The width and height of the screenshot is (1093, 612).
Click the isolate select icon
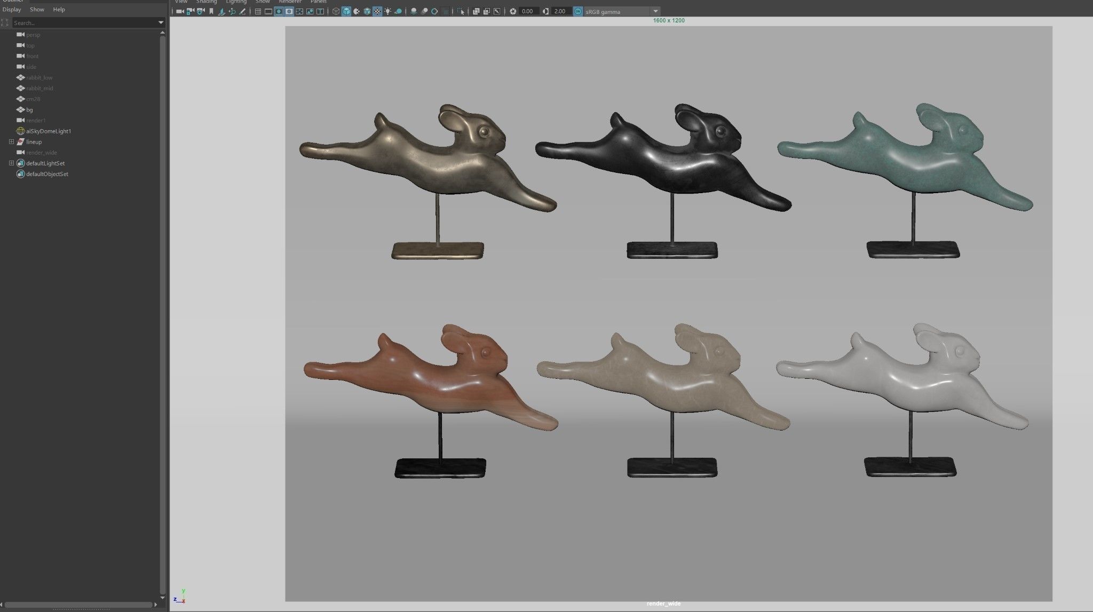461,11
